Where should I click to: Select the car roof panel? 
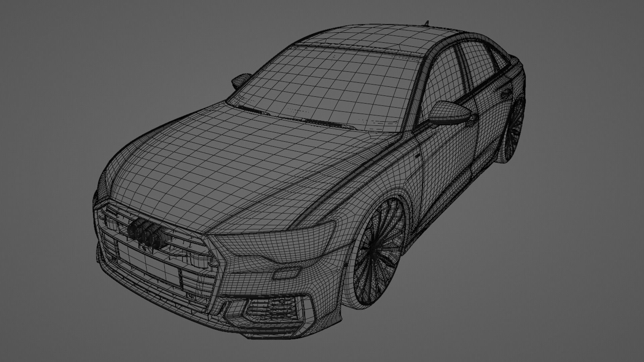[x=379, y=39]
